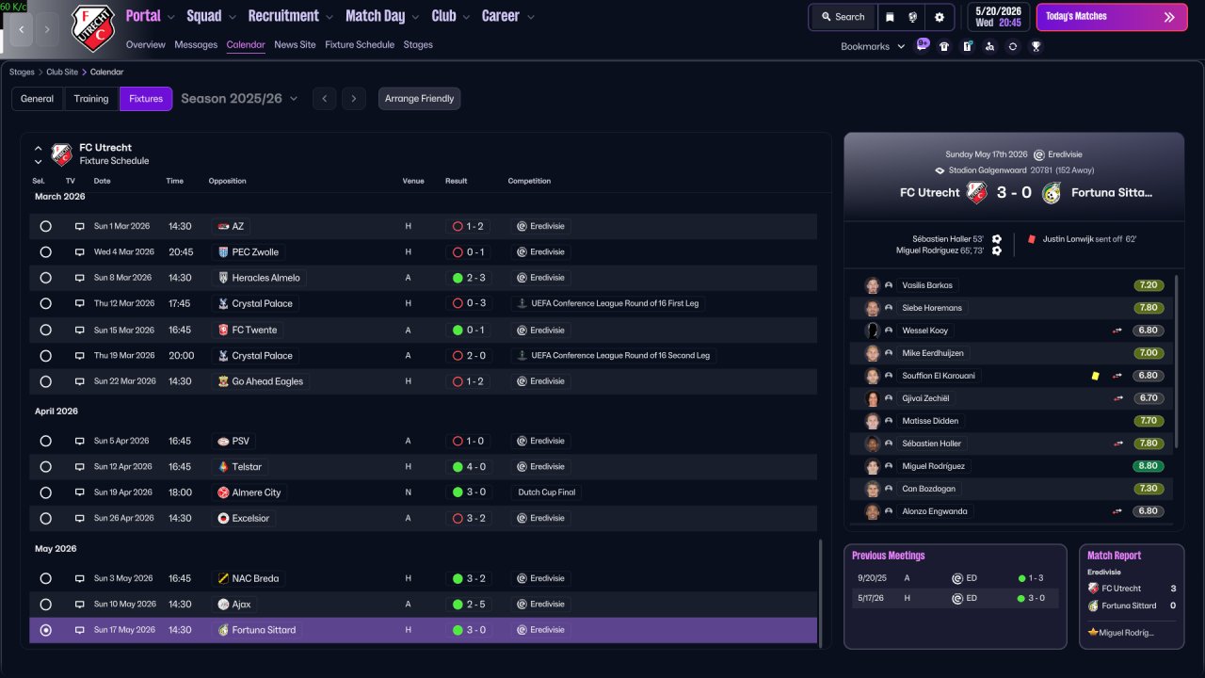Screen dimensions: 1205x678
Task: Click FC Utrecht crest in match header
Action: 976,192
